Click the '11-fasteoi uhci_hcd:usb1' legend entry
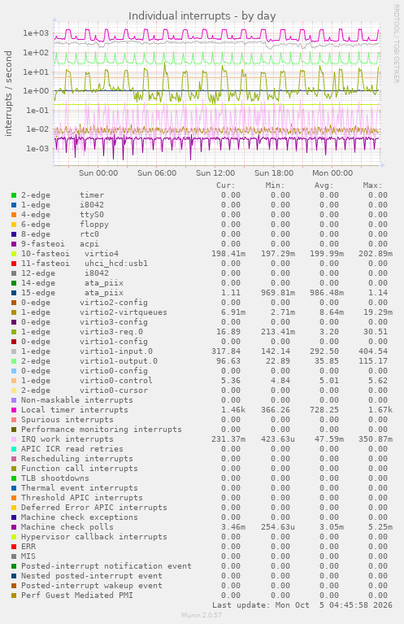 85,264
